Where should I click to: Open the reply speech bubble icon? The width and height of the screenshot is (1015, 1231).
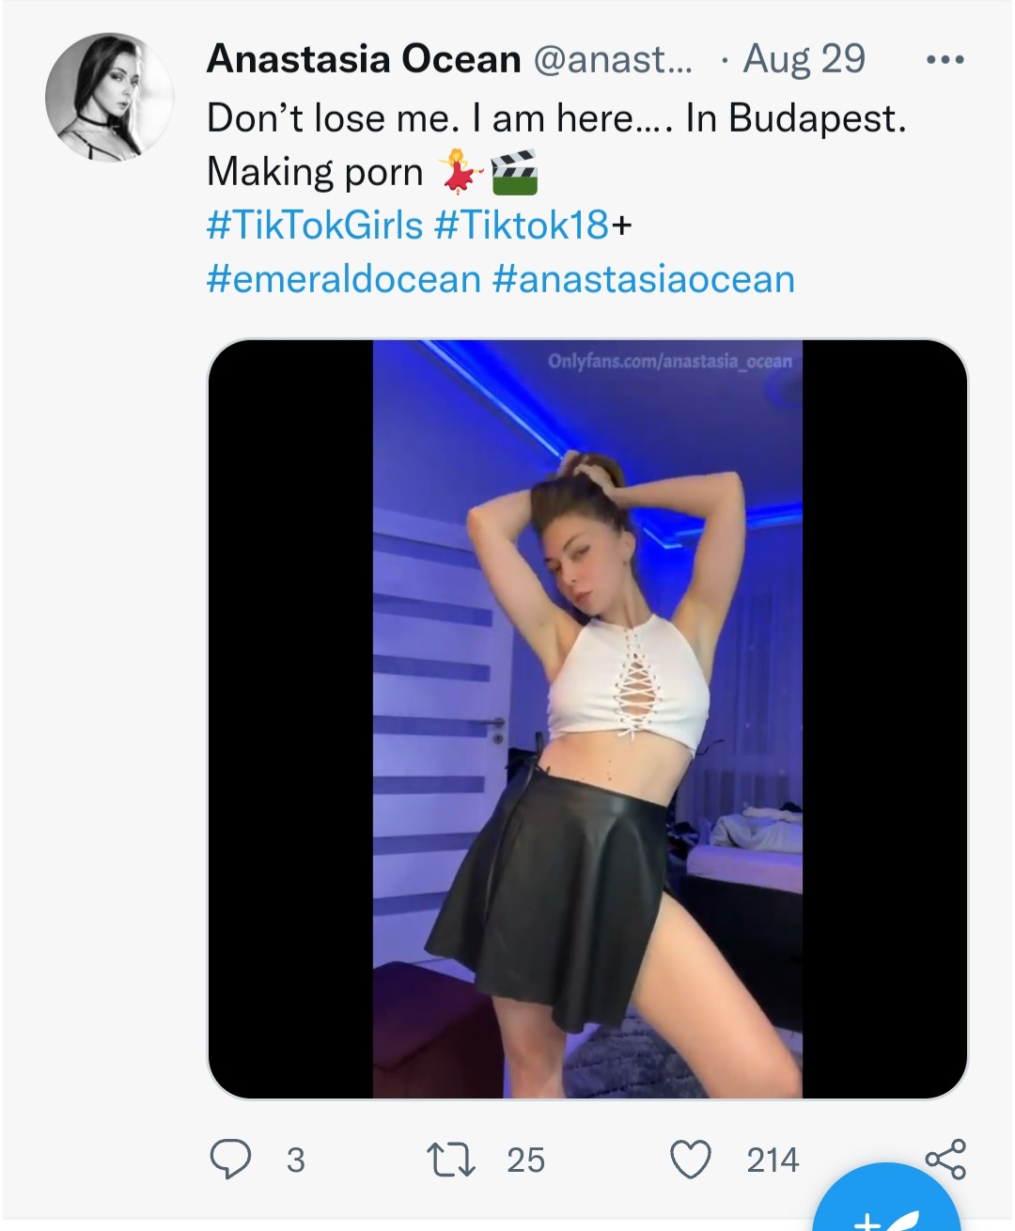click(x=230, y=1160)
